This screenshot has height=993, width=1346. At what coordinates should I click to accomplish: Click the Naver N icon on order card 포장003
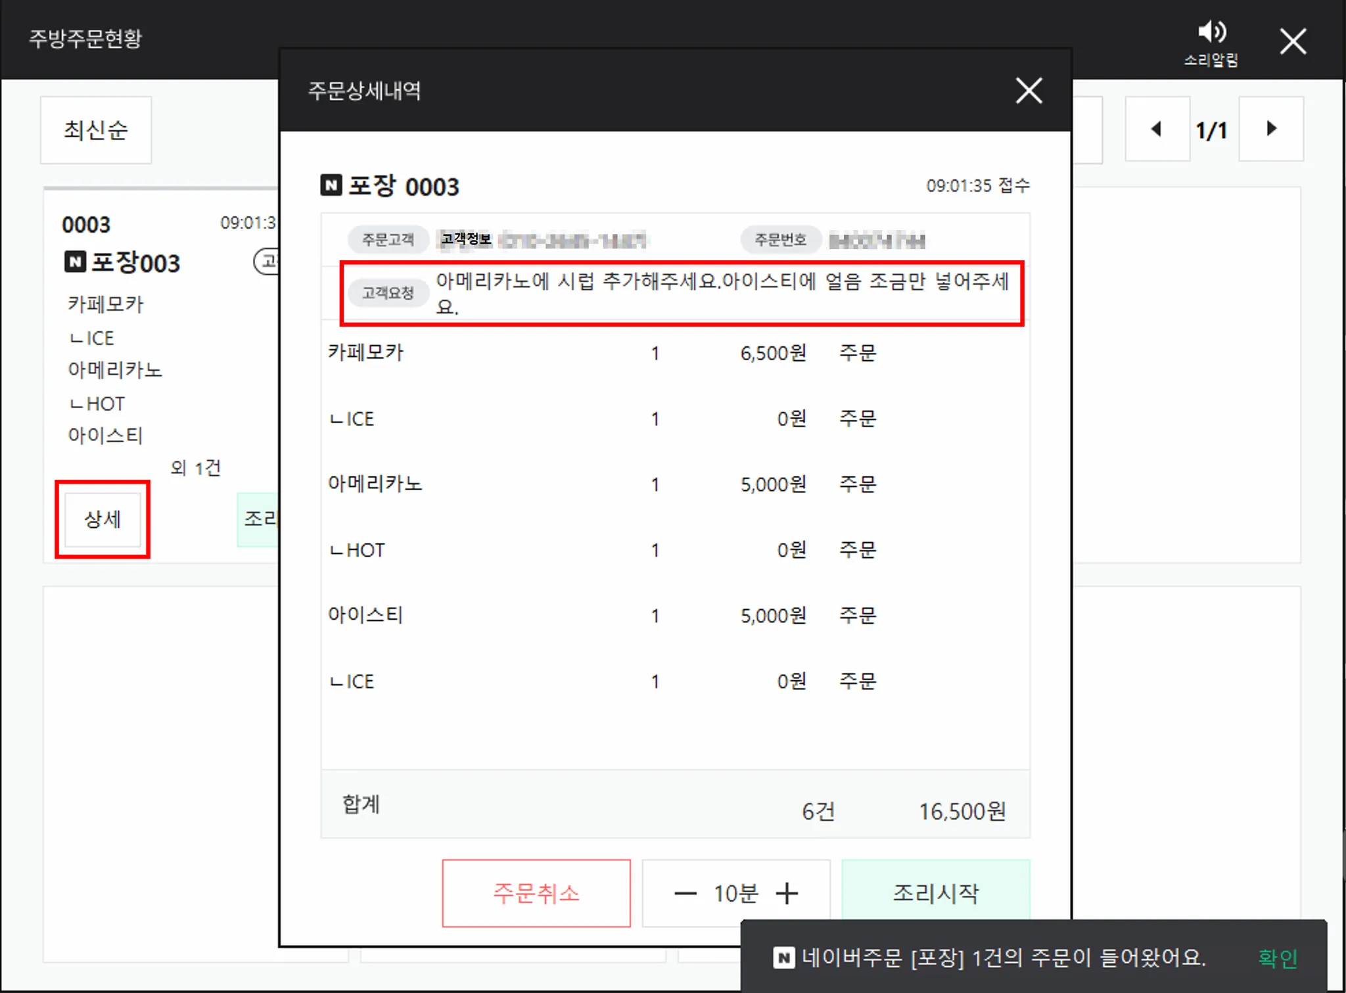[75, 262]
